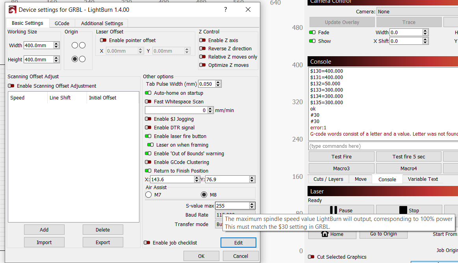Toggle Relative Z moves only switch
This screenshot has width=458, height=263.
click(x=202, y=57)
